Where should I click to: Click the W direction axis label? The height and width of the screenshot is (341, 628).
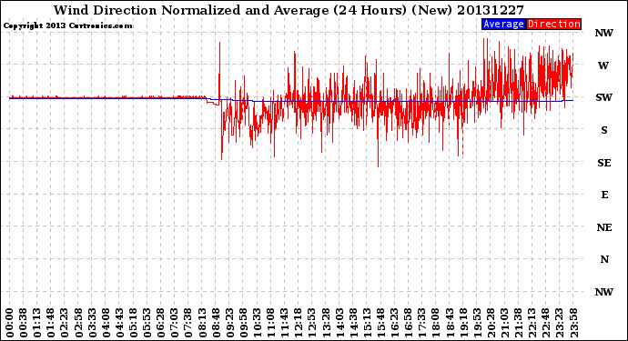point(603,65)
